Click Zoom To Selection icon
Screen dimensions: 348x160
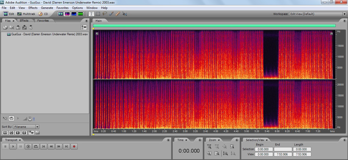pos(232,147)
